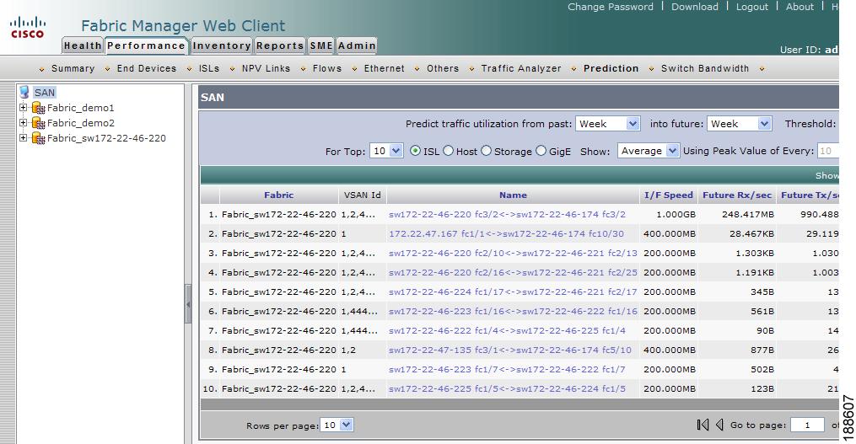Screen dimensions: 856x444
Task: Open the Ethernet submenu
Action: tap(385, 68)
